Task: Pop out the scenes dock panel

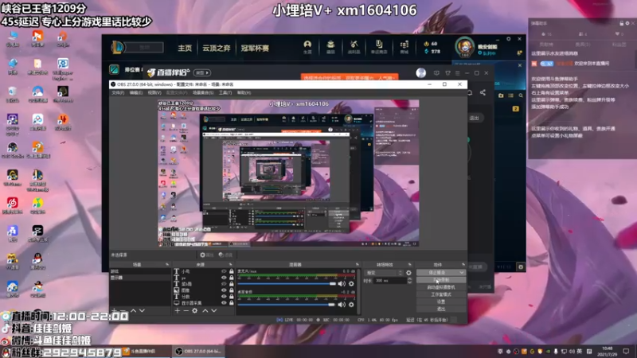Action: 167,265
